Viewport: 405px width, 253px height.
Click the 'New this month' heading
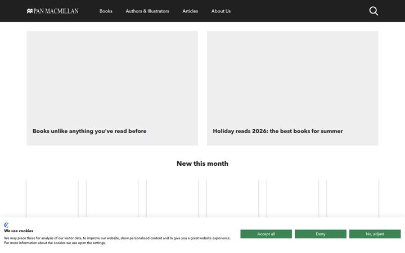(202, 164)
